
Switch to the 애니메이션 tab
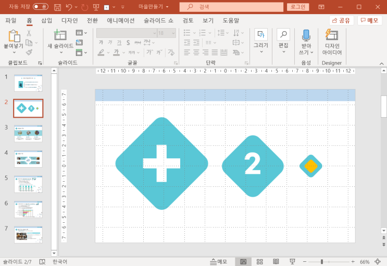120,20
